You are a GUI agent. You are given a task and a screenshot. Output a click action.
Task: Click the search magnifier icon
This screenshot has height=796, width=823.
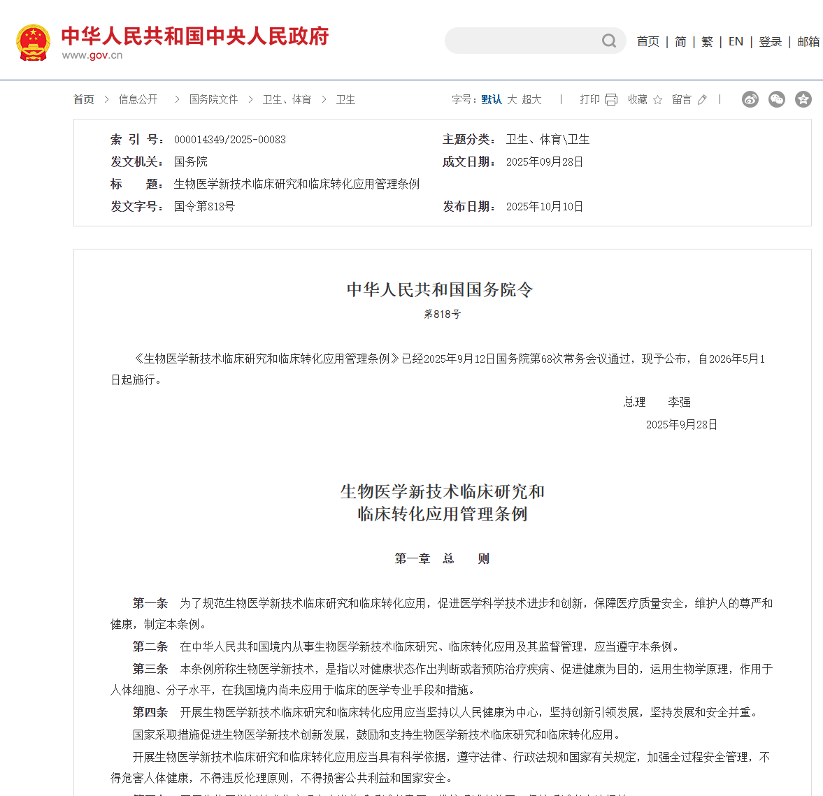point(609,41)
